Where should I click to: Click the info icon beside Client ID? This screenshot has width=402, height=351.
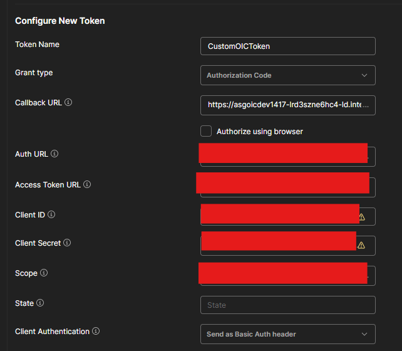[51, 214]
